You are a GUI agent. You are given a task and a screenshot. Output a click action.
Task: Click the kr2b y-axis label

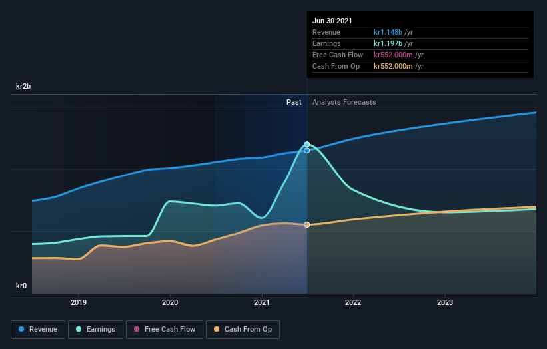pos(23,86)
